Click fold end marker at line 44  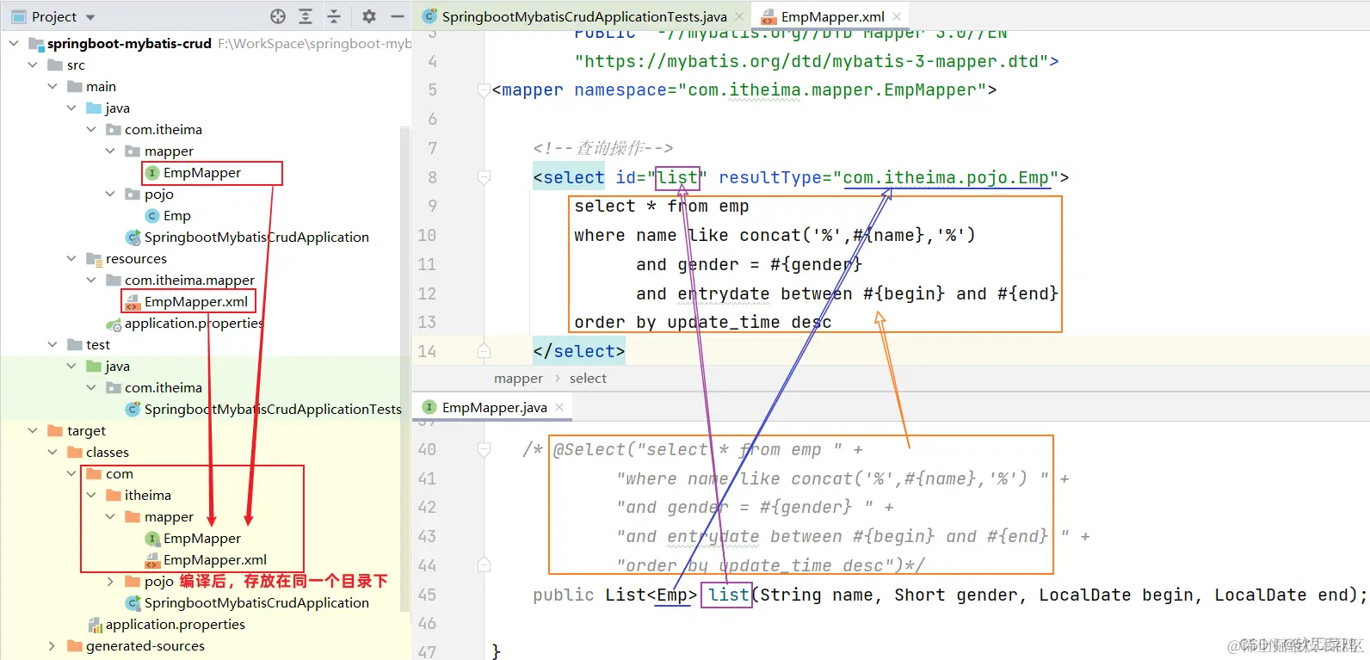point(484,565)
